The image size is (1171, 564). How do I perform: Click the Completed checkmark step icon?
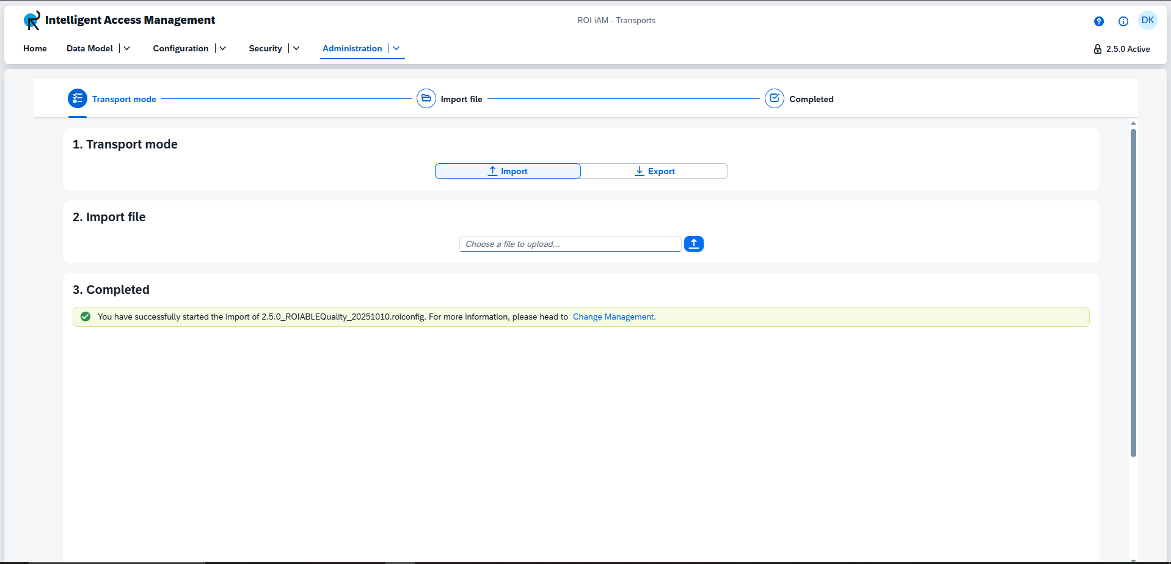click(775, 98)
